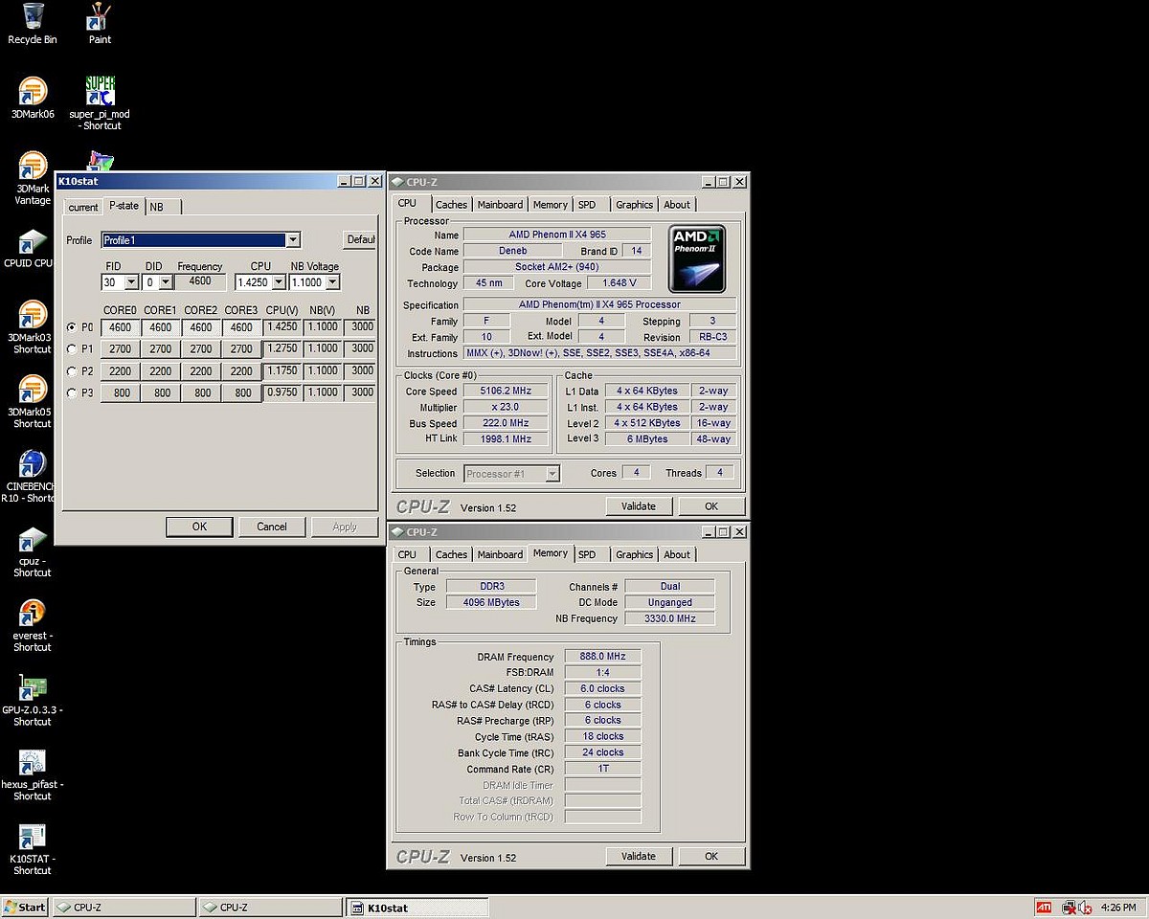Click the NB Frequency value 3330.0 MHz
This screenshot has width=1149, height=919.
coord(669,619)
